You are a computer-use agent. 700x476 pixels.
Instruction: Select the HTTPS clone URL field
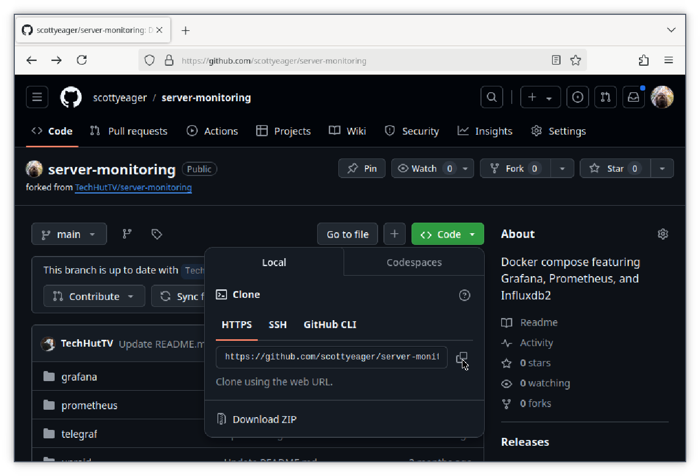(x=331, y=357)
